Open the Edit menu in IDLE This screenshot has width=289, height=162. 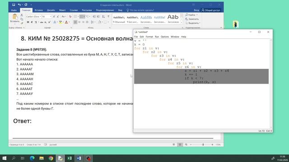(x=141, y=37)
